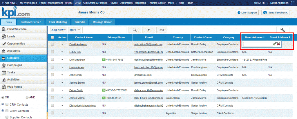The image size is (297, 119).
Task: Click the kpi.com logo
Action: (16, 12)
